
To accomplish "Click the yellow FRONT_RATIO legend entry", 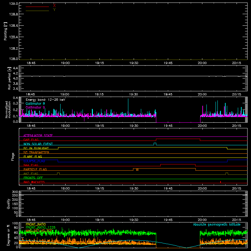I will click(x=36, y=224).
